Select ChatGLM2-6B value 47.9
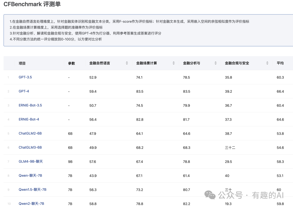293x207 pixels. pyautogui.click(x=93, y=134)
